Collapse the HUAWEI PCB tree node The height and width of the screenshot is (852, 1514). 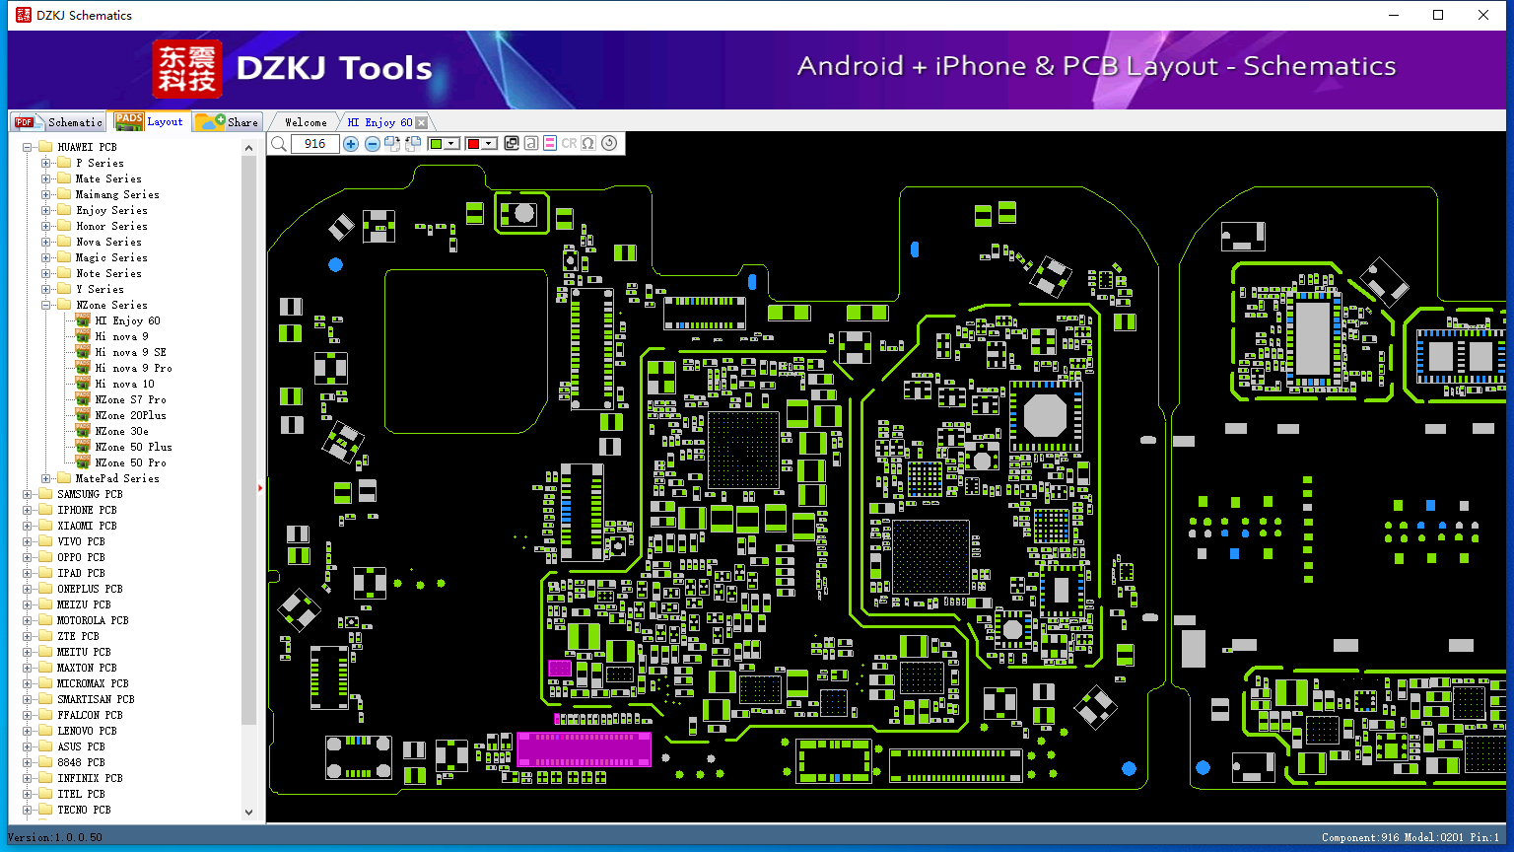[x=28, y=147]
